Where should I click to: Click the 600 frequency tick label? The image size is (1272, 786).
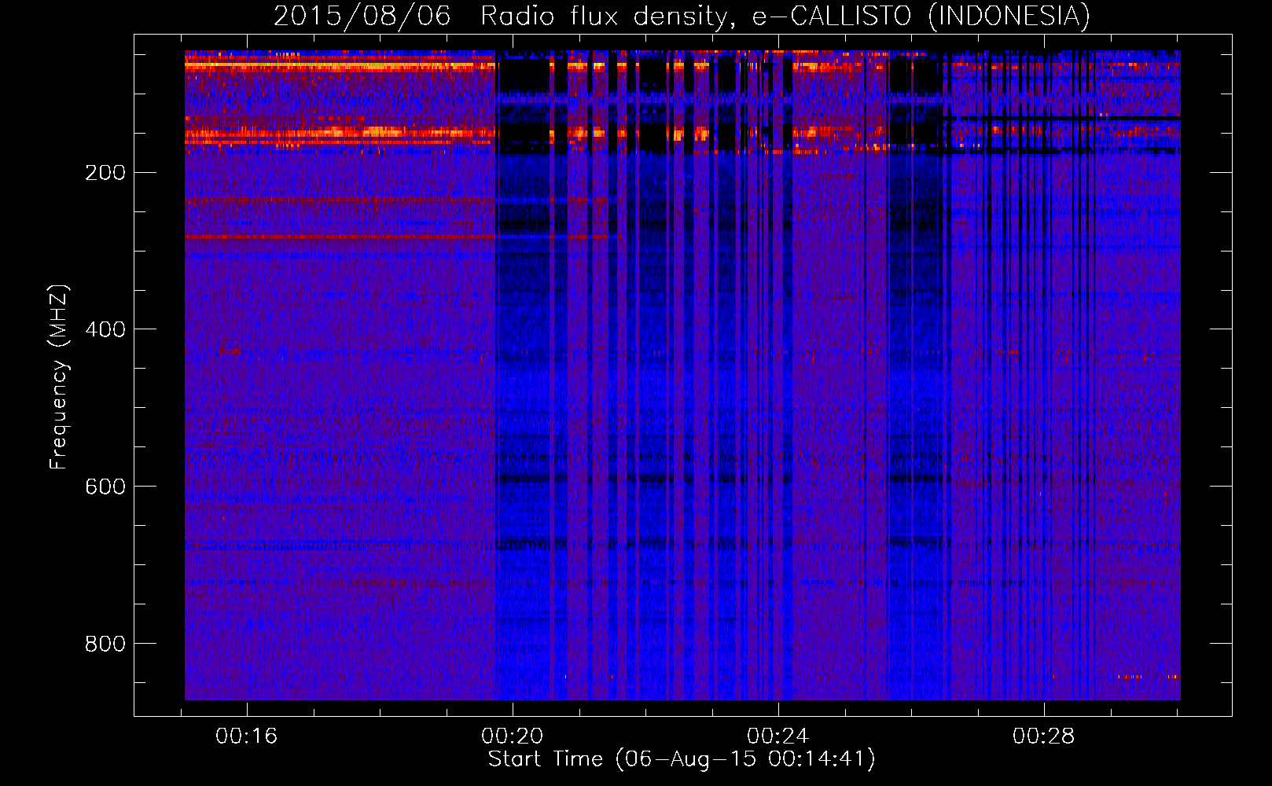[105, 487]
